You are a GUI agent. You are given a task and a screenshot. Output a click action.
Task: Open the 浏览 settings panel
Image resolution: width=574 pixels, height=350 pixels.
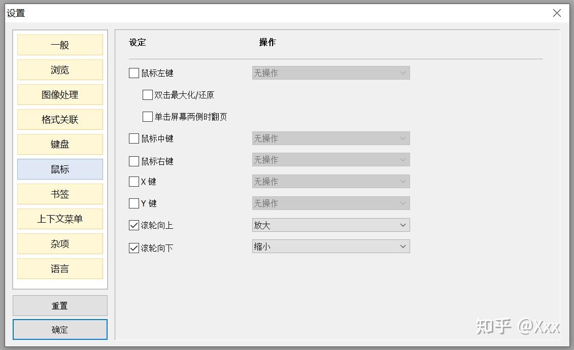coord(59,69)
